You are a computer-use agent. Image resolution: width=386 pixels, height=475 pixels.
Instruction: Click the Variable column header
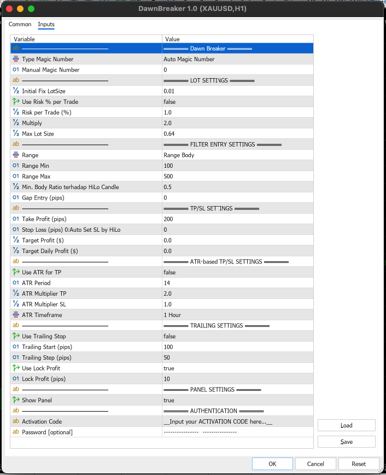tap(86, 39)
